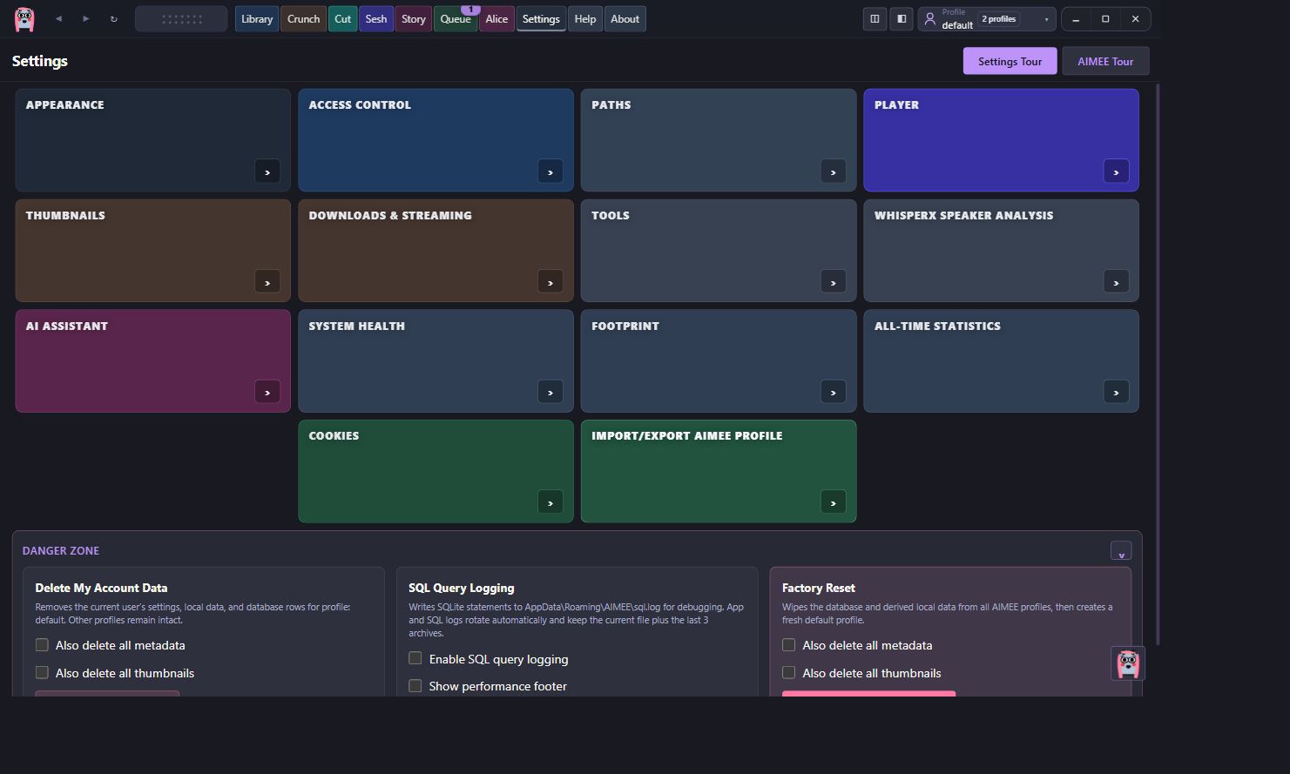The height and width of the screenshot is (774, 1290).
Task: Go back with the left arrow icon
Action: click(x=58, y=19)
